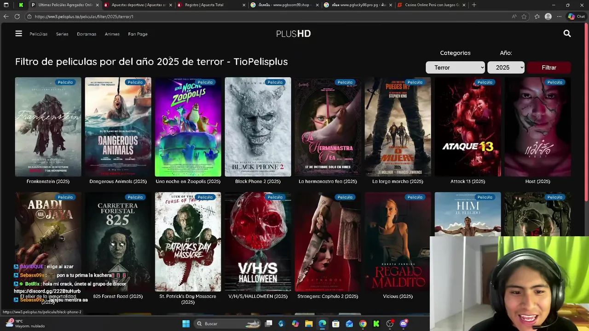
Task: Switch to the Apuestas deportivas browser tab
Action: [138, 5]
